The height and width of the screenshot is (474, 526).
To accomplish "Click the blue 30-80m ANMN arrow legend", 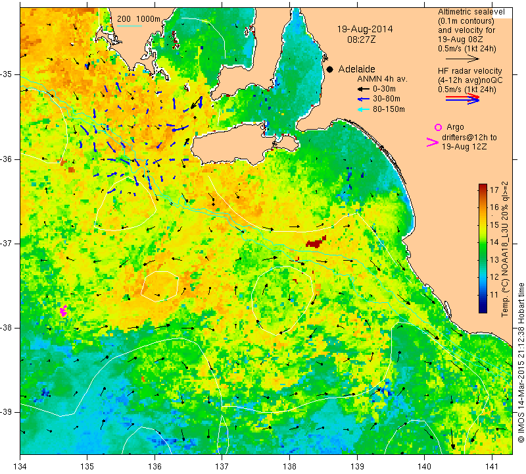I will pyautogui.click(x=364, y=99).
